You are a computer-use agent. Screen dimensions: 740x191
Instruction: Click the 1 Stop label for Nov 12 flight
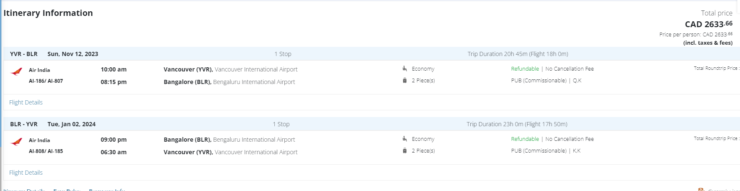point(283,54)
